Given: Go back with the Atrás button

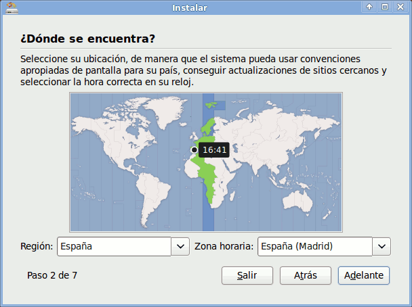Looking at the screenshot, I should 306,275.
